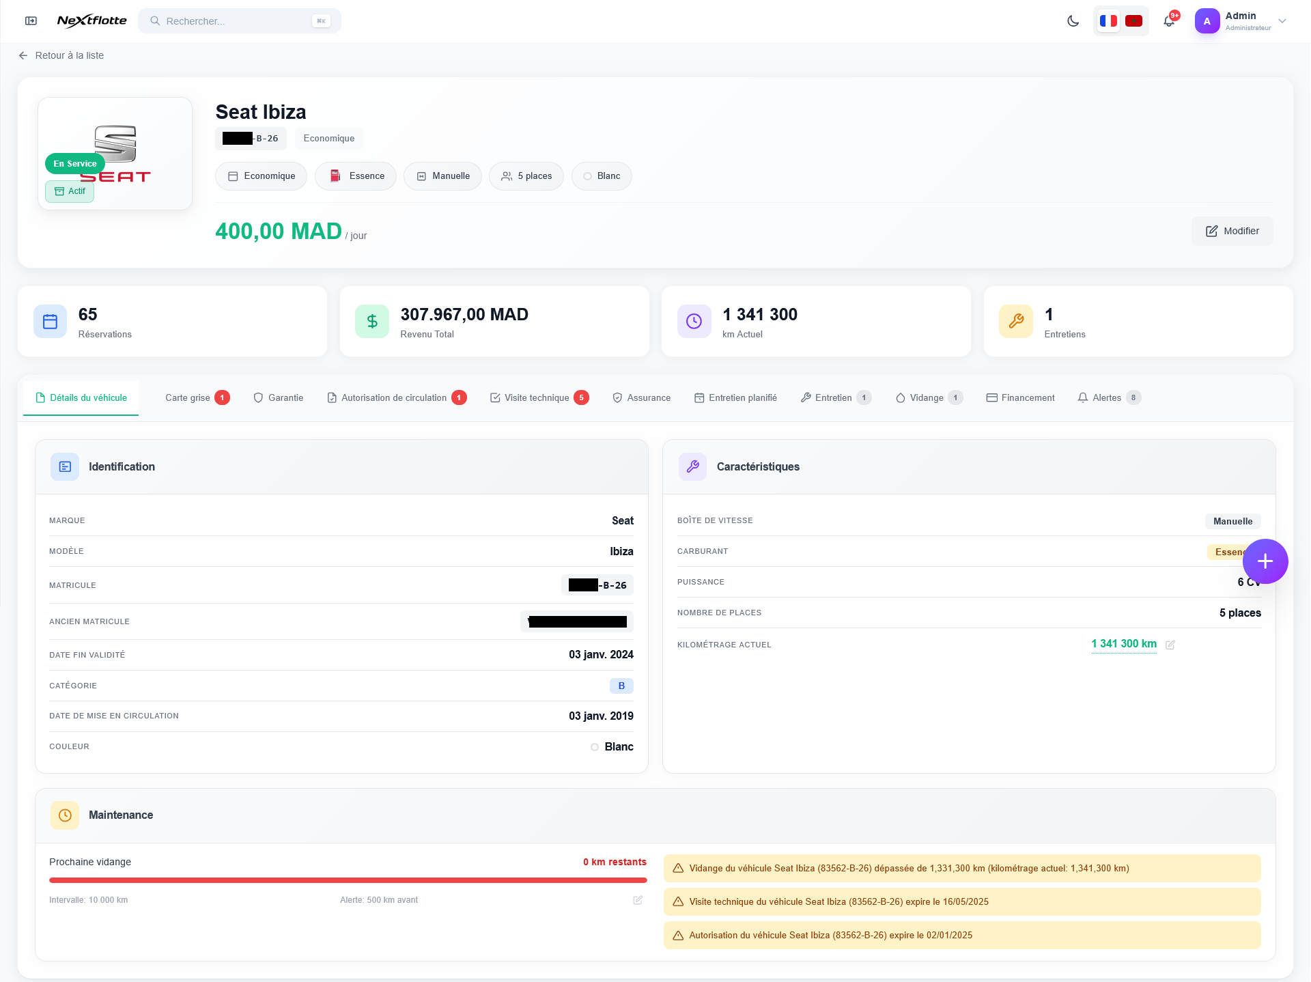Click the Revenu Total dollar icon

[372, 321]
